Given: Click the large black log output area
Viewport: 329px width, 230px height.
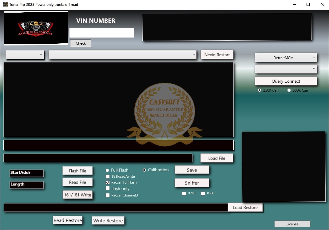Looking at the screenshot, I should point(119,100).
